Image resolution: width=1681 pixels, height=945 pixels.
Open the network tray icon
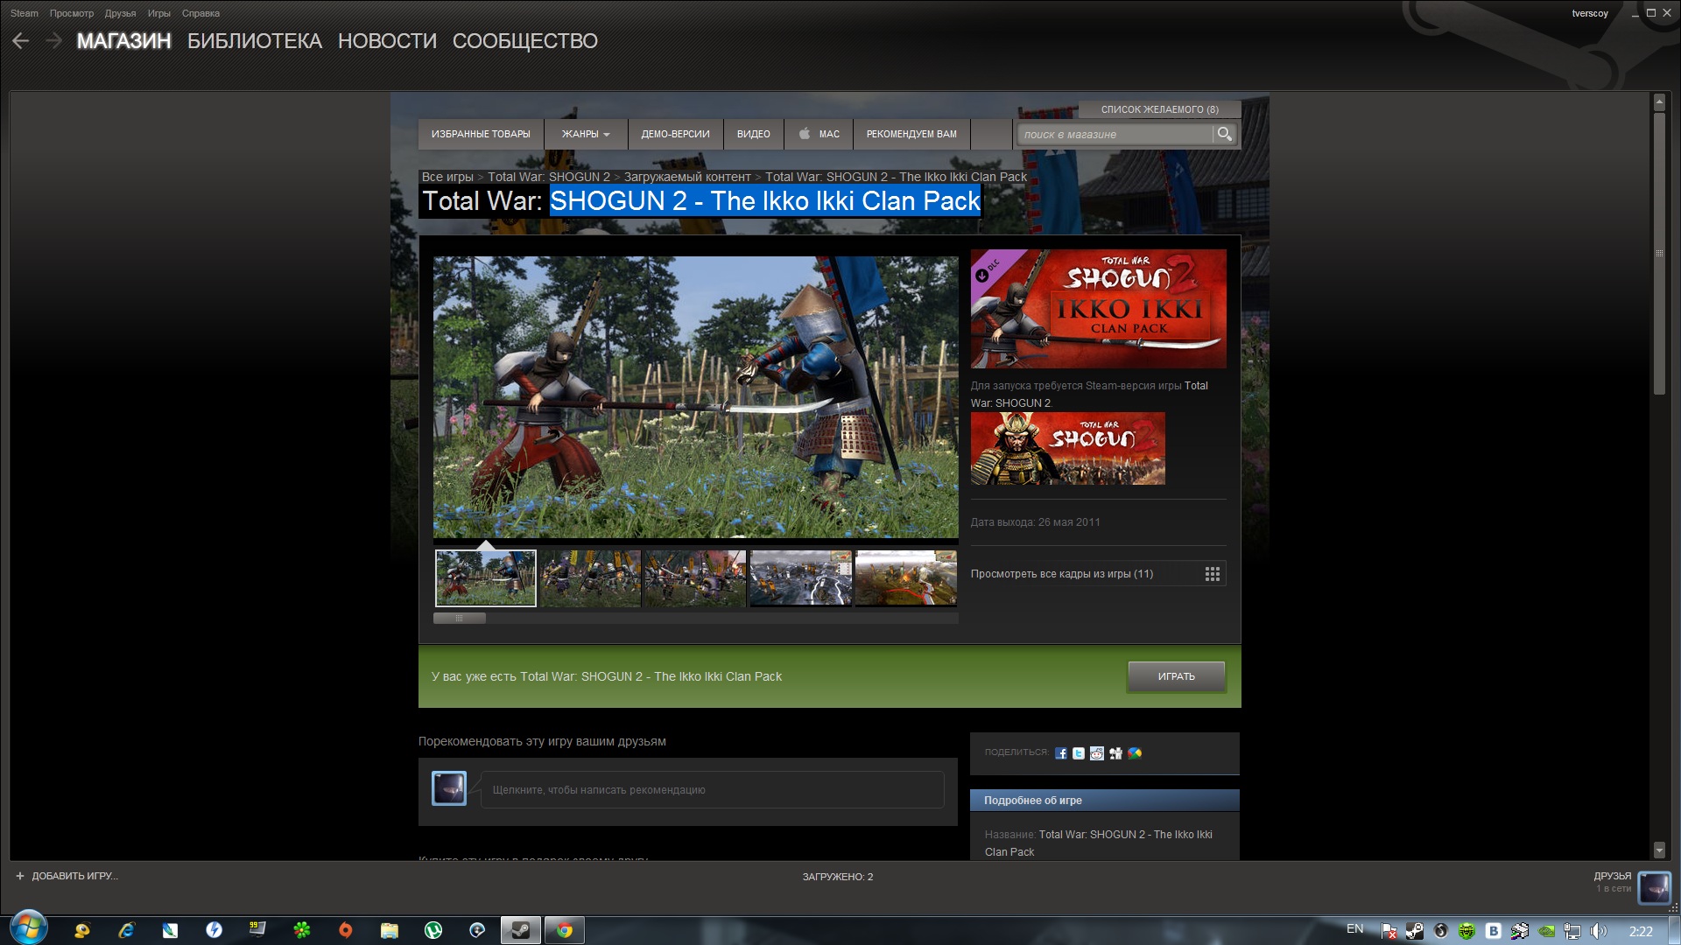click(1572, 931)
